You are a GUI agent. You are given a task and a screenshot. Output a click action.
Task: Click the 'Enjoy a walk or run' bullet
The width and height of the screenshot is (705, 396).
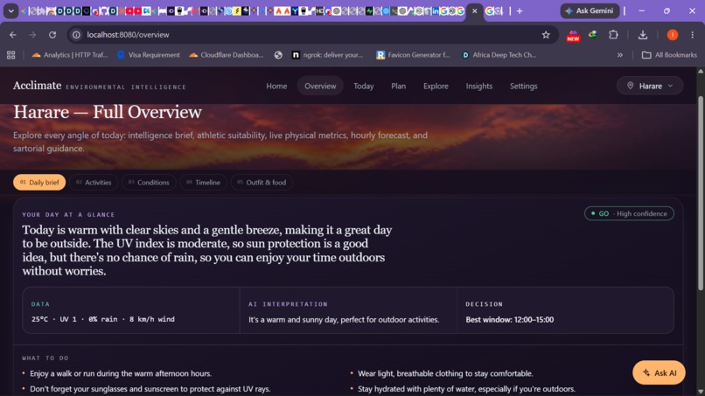pos(121,373)
